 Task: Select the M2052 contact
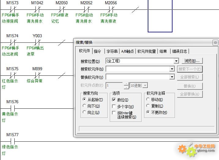(87, 9)
